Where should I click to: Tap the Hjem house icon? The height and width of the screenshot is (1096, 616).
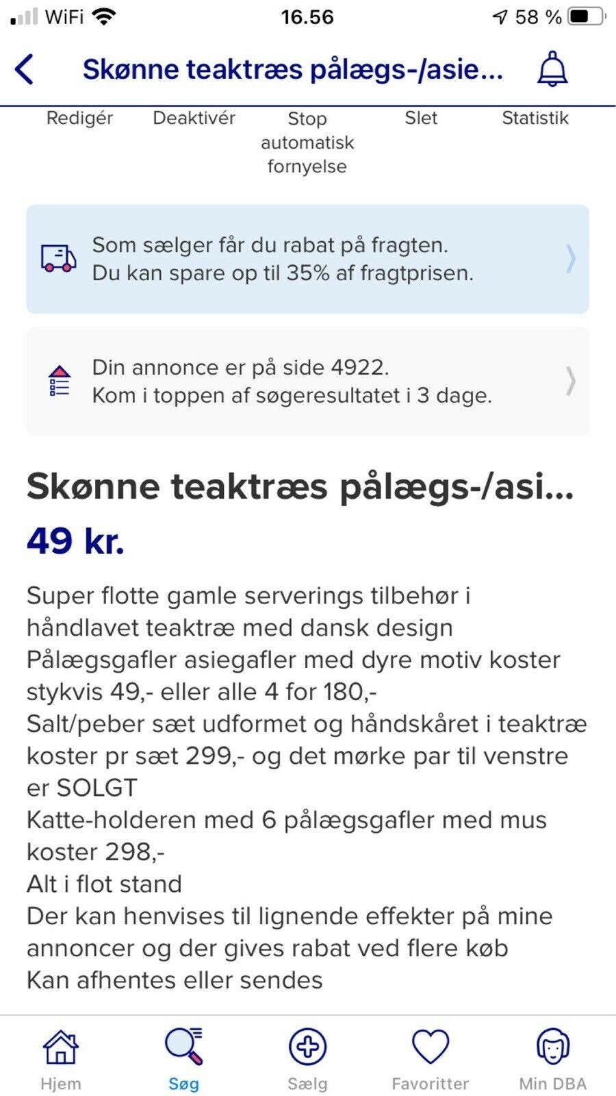(x=60, y=1047)
